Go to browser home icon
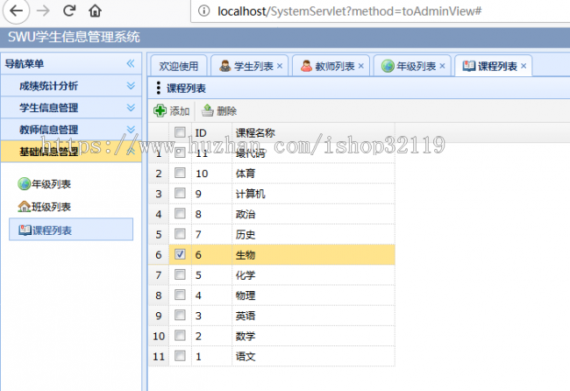Viewport: 570px width, 391px height. point(96,11)
